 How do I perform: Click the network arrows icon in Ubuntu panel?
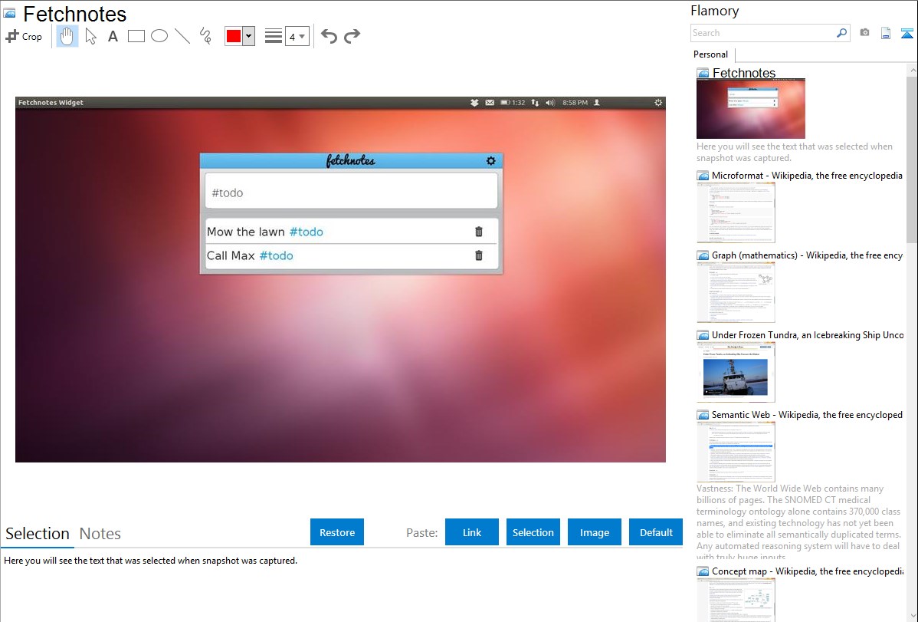pos(535,103)
